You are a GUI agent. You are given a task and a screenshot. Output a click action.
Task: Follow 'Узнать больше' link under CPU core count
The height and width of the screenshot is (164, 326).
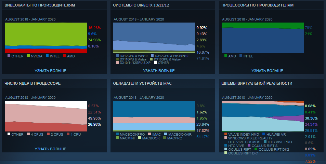pos(50,149)
